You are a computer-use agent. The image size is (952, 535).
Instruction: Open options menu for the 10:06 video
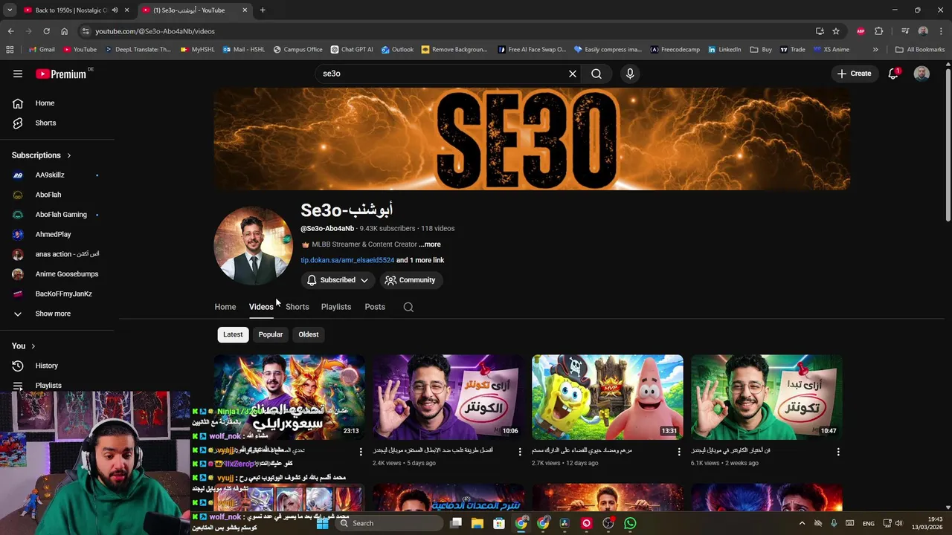click(520, 452)
